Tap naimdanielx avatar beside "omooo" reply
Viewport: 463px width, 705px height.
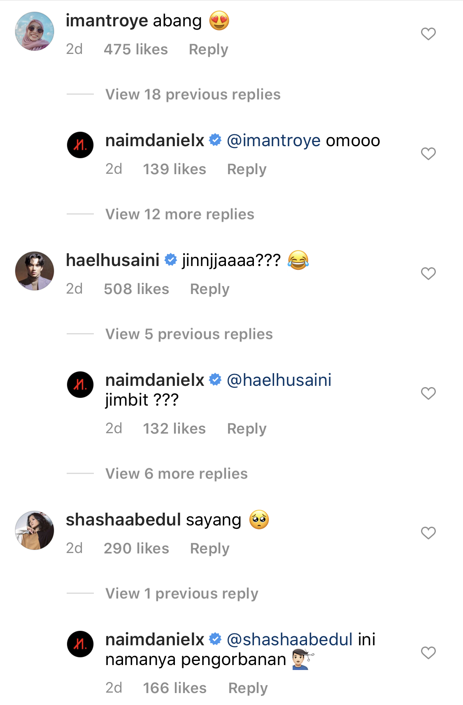(x=80, y=145)
